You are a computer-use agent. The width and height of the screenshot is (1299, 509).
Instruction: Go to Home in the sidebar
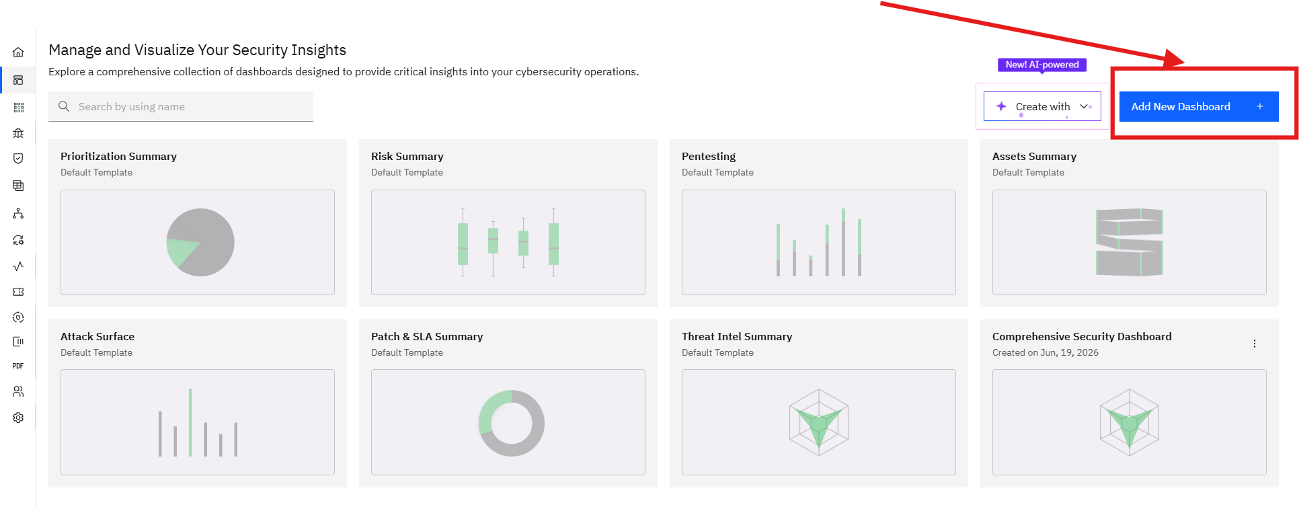pyautogui.click(x=18, y=52)
